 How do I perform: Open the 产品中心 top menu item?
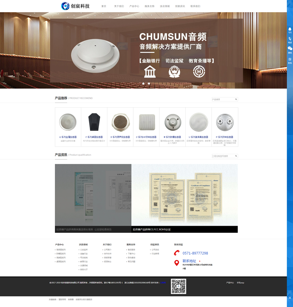click(x=134, y=6)
